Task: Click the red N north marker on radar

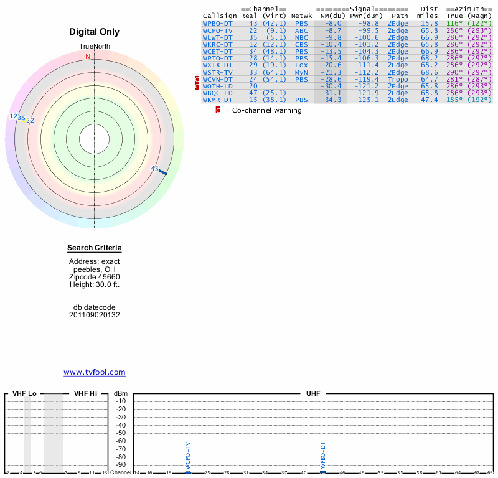Action: 88,57
